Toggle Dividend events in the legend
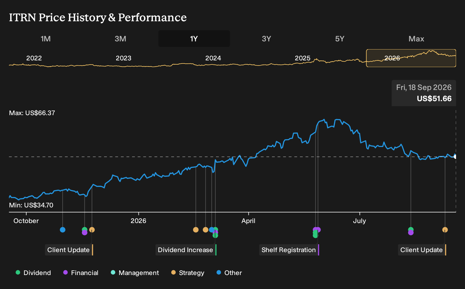The height and width of the screenshot is (289, 465). coord(33,273)
